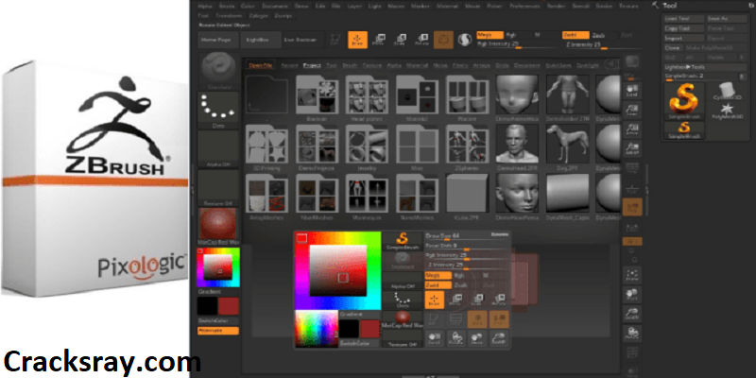Screen dimensions: 756x378
Task: Switch to LightBox Spotlight tab
Action: click(x=588, y=65)
